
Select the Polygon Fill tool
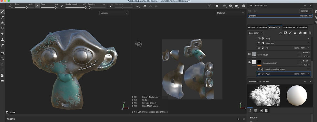(3, 28)
